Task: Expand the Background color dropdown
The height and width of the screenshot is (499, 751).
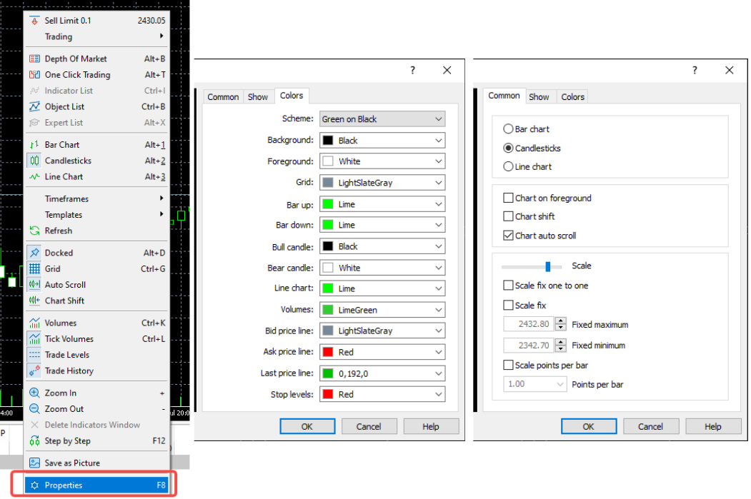Action: pyautogui.click(x=382, y=141)
